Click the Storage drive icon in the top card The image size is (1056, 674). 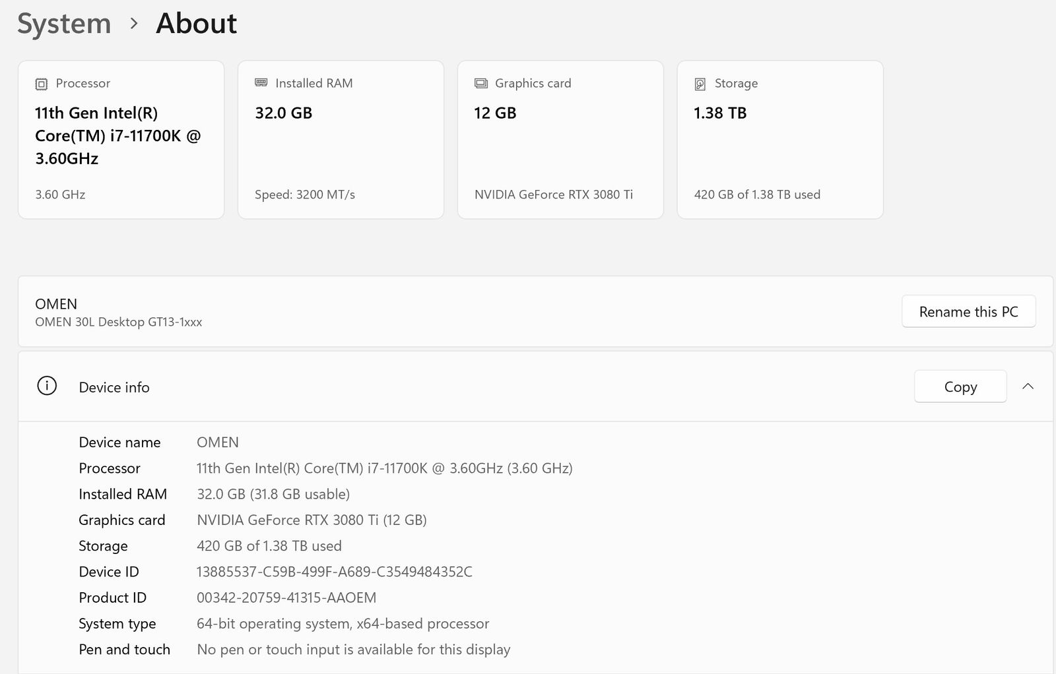[x=700, y=84]
